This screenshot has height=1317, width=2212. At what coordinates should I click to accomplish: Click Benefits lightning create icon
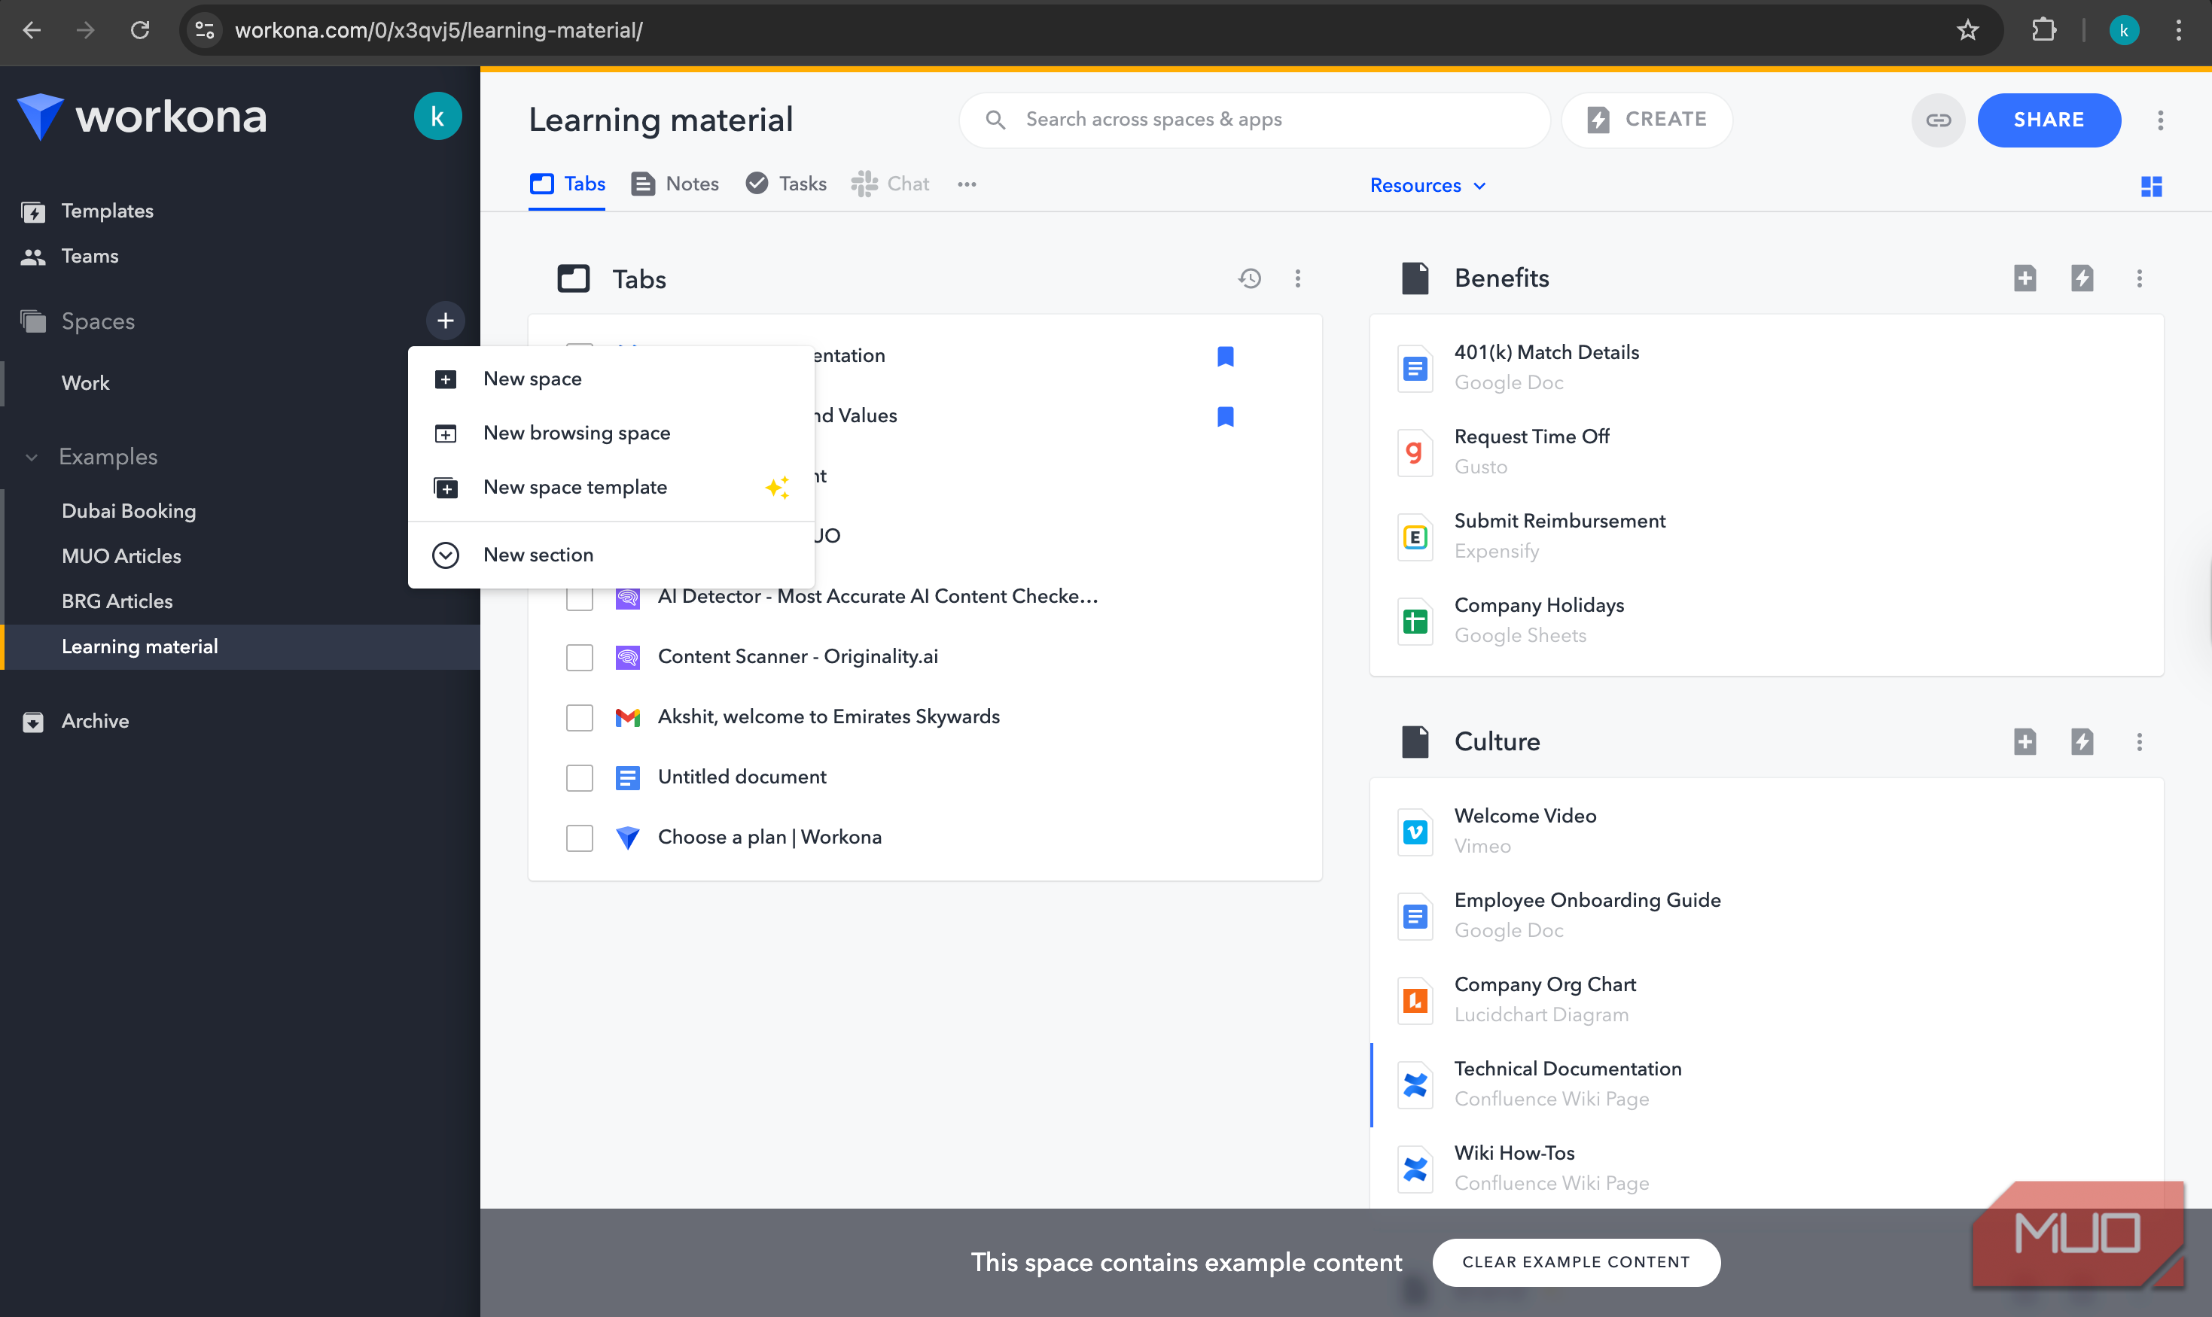2083,278
